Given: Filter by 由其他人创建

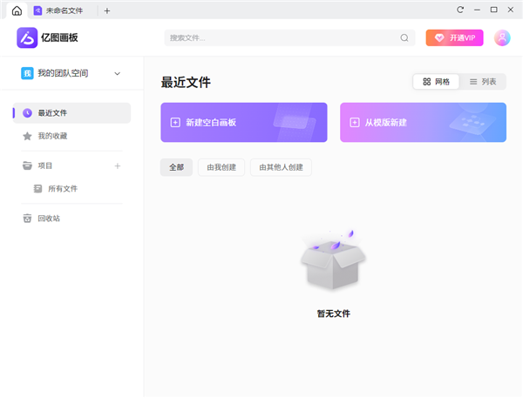Looking at the screenshot, I should [281, 167].
